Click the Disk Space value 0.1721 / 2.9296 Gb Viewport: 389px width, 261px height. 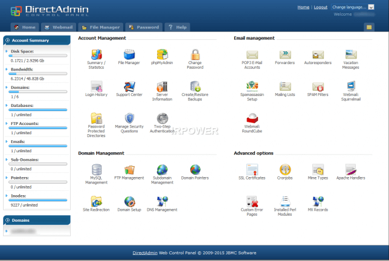pyautogui.click(x=27, y=60)
